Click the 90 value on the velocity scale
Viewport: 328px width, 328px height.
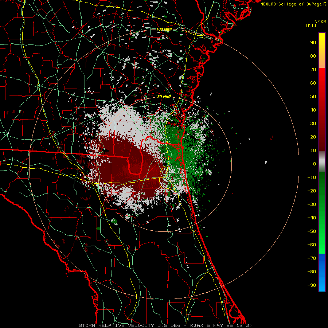coord(313,43)
